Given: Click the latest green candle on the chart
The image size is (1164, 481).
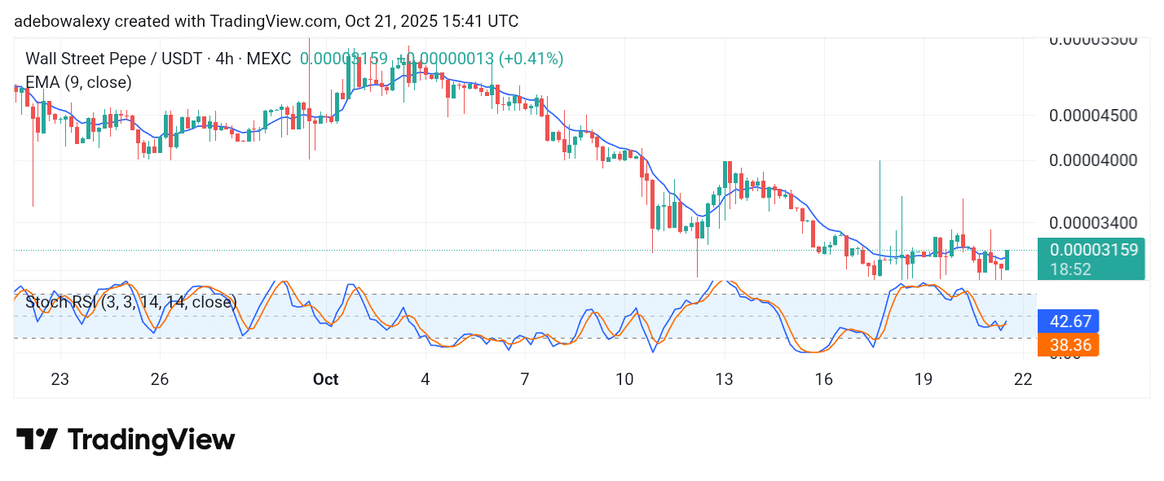Looking at the screenshot, I should (x=1008, y=260).
